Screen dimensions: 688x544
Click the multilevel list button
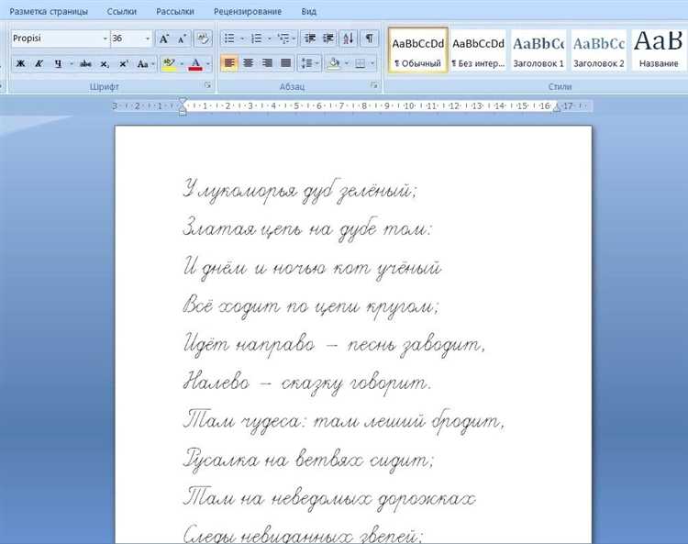283,39
